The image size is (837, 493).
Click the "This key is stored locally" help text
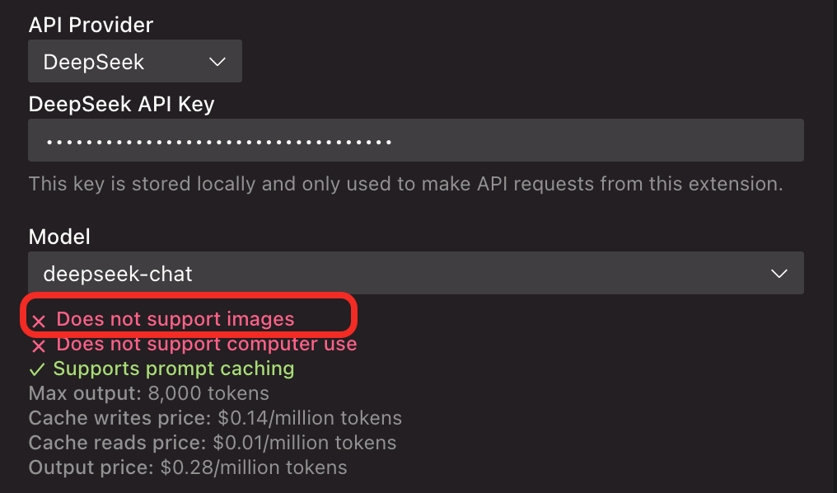coord(405,184)
